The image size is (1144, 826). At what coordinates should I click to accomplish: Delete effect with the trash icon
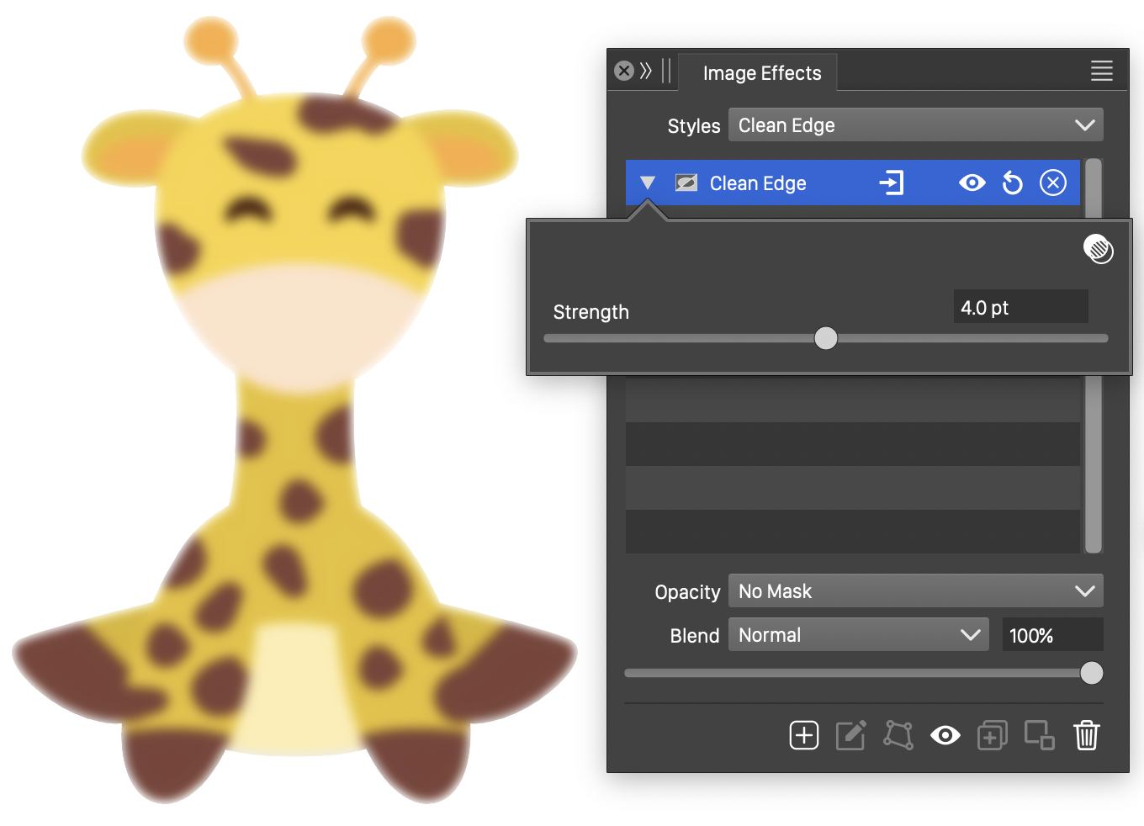point(1086,735)
